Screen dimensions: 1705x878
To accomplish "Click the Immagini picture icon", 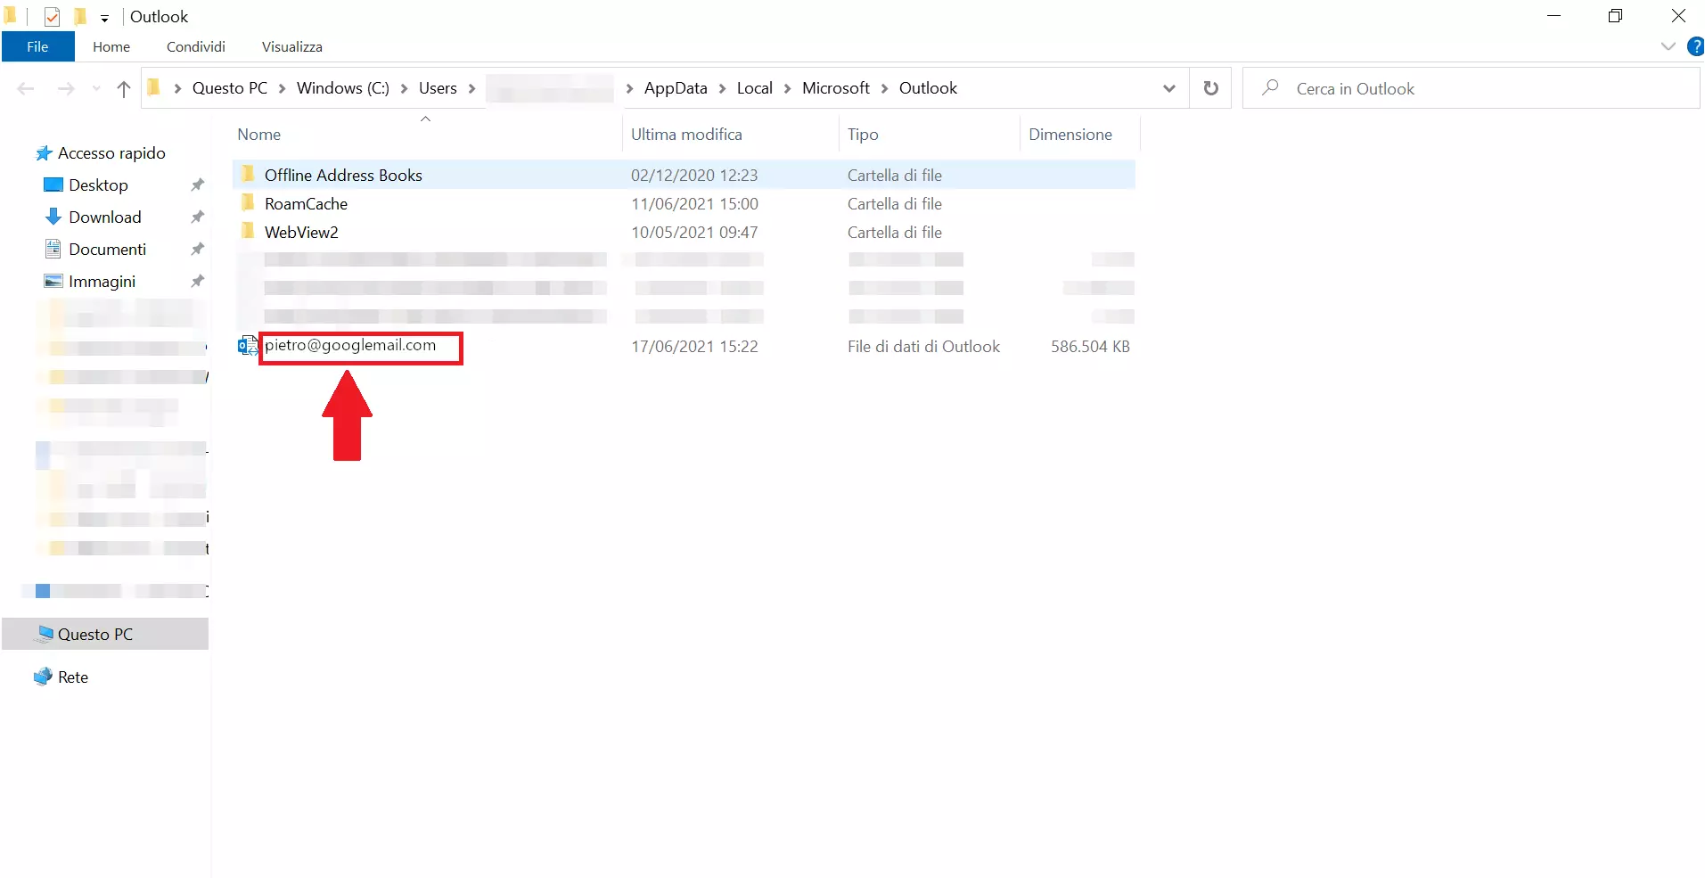I will (53, 281).
